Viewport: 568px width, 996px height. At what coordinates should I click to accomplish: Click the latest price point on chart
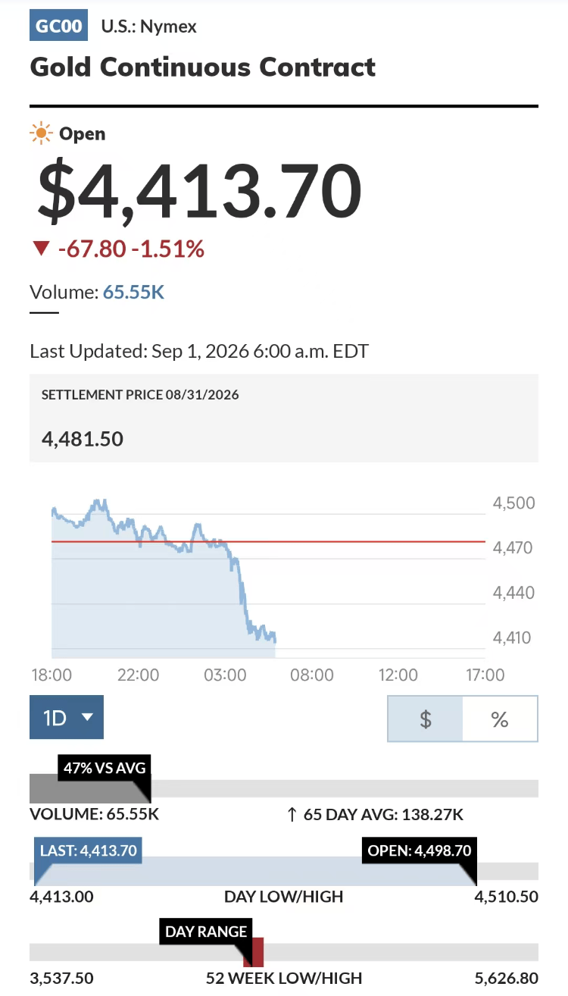coord(276,641)
